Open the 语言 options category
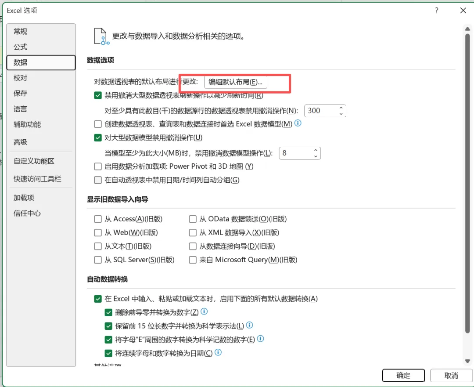474x387 pixels. coord(41,109)
